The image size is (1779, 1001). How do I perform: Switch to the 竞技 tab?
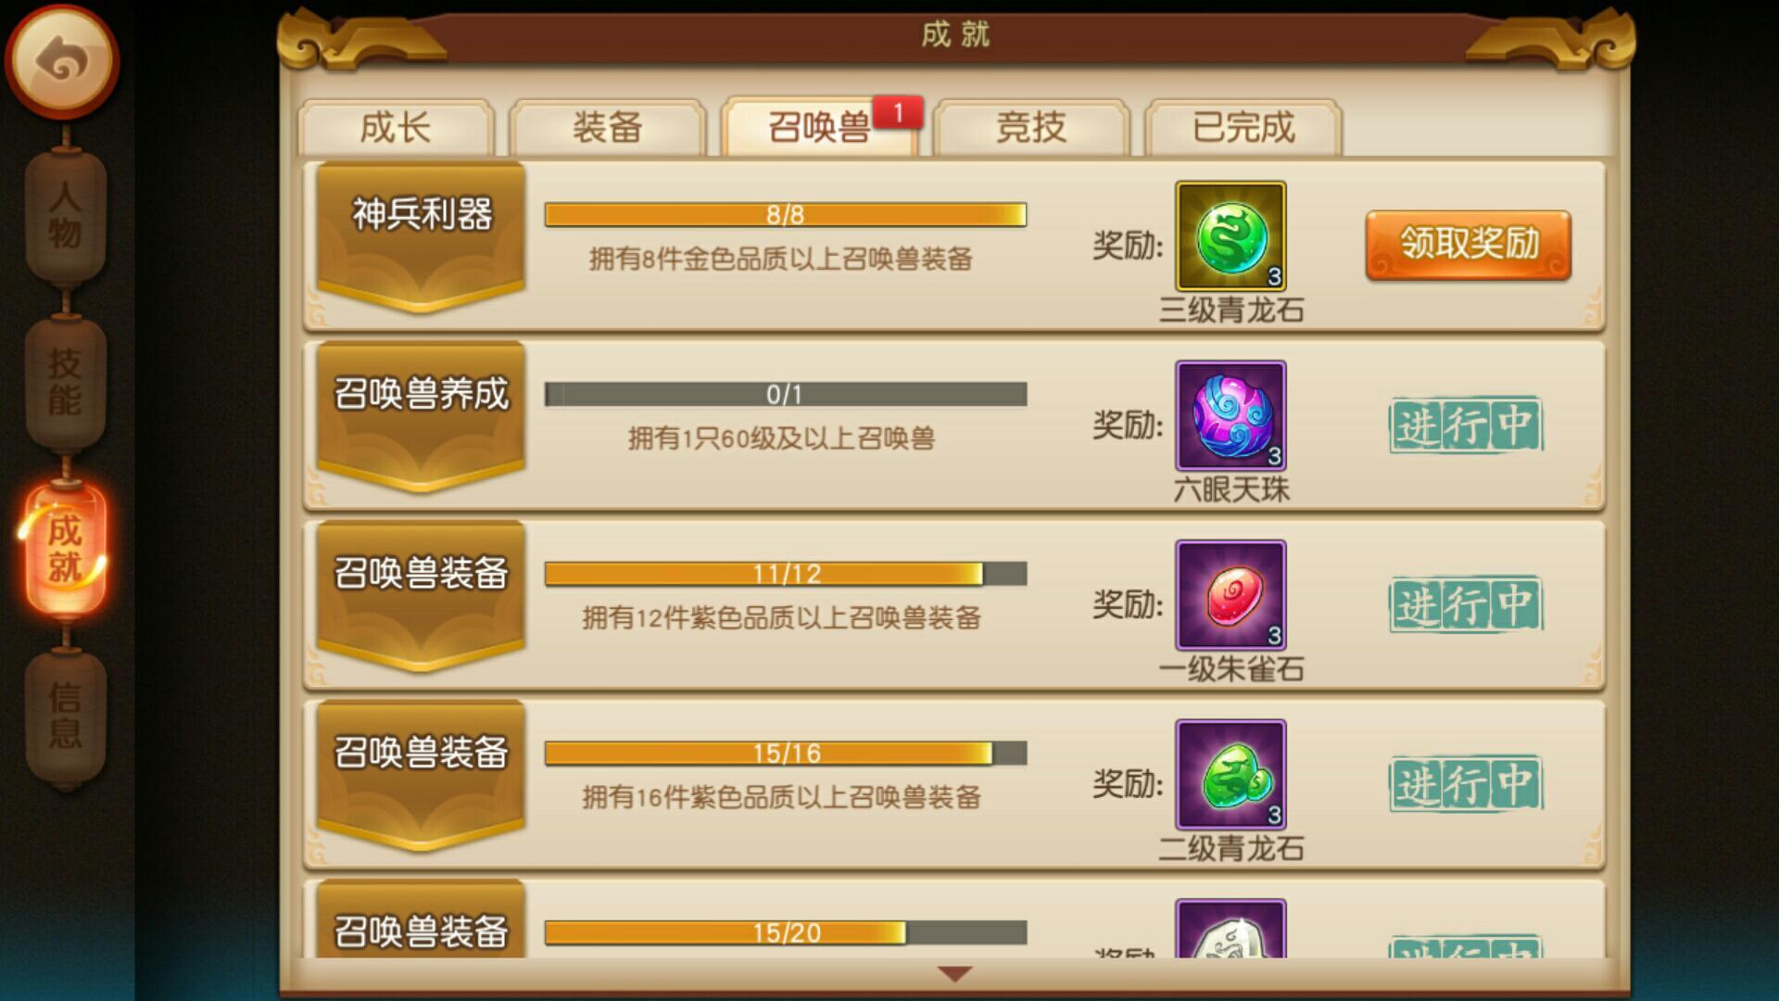(x=1031, y=128)
